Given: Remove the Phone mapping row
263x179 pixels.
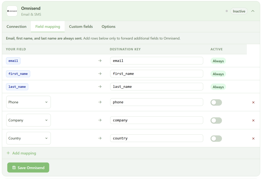Looking at the screenshot, I should tap(253, 102).
